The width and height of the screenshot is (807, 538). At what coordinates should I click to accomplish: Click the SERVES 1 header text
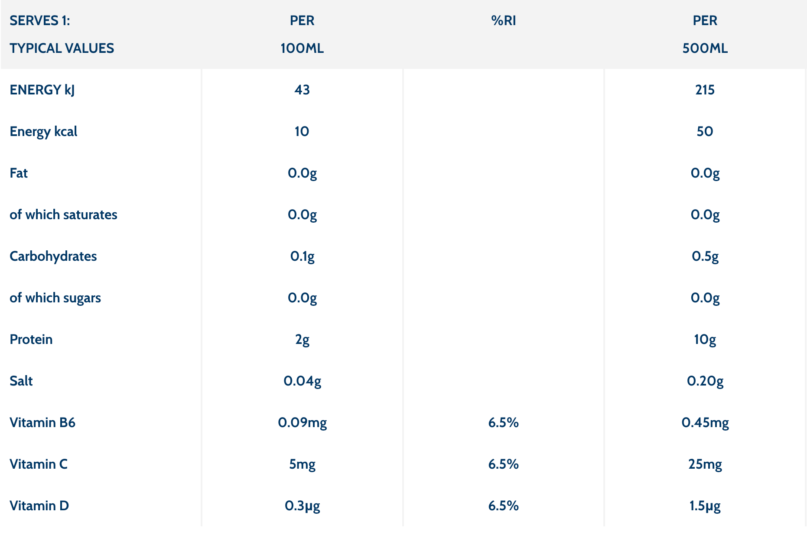pos(40,21)
